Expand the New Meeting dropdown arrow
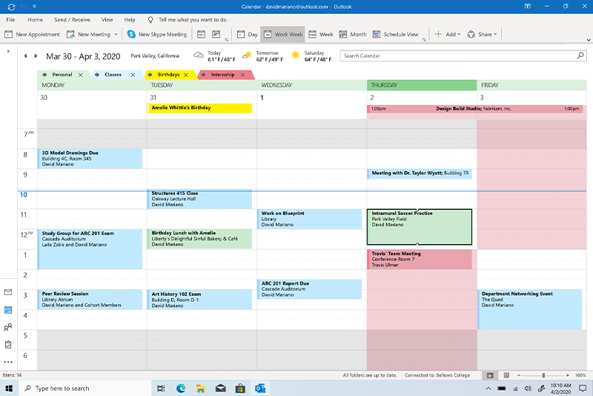 pyautogui.click(x=116, y=34)
